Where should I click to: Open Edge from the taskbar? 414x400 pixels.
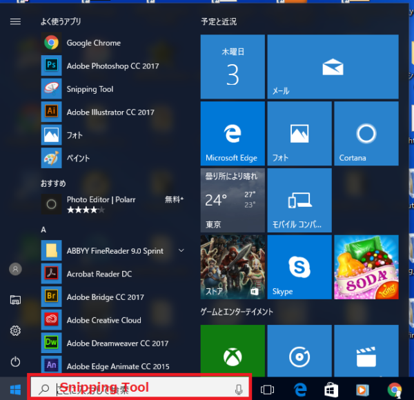pyautogui.click(x=300, y=390)
